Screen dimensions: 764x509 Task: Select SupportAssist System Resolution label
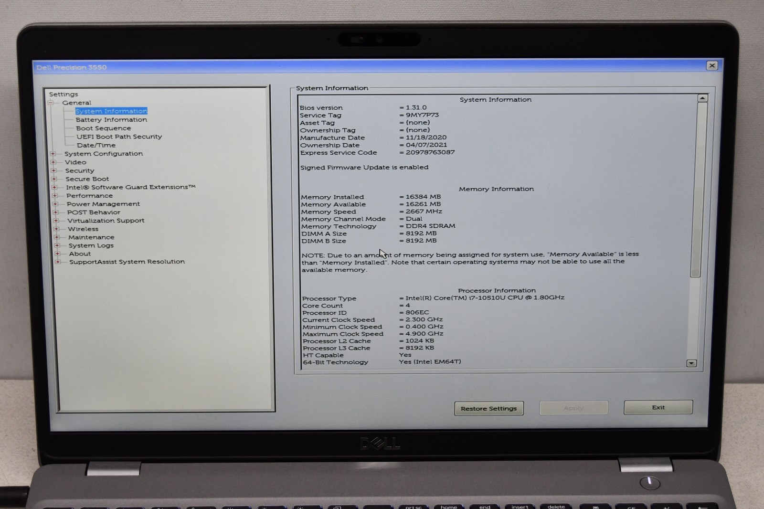[127, 262]
